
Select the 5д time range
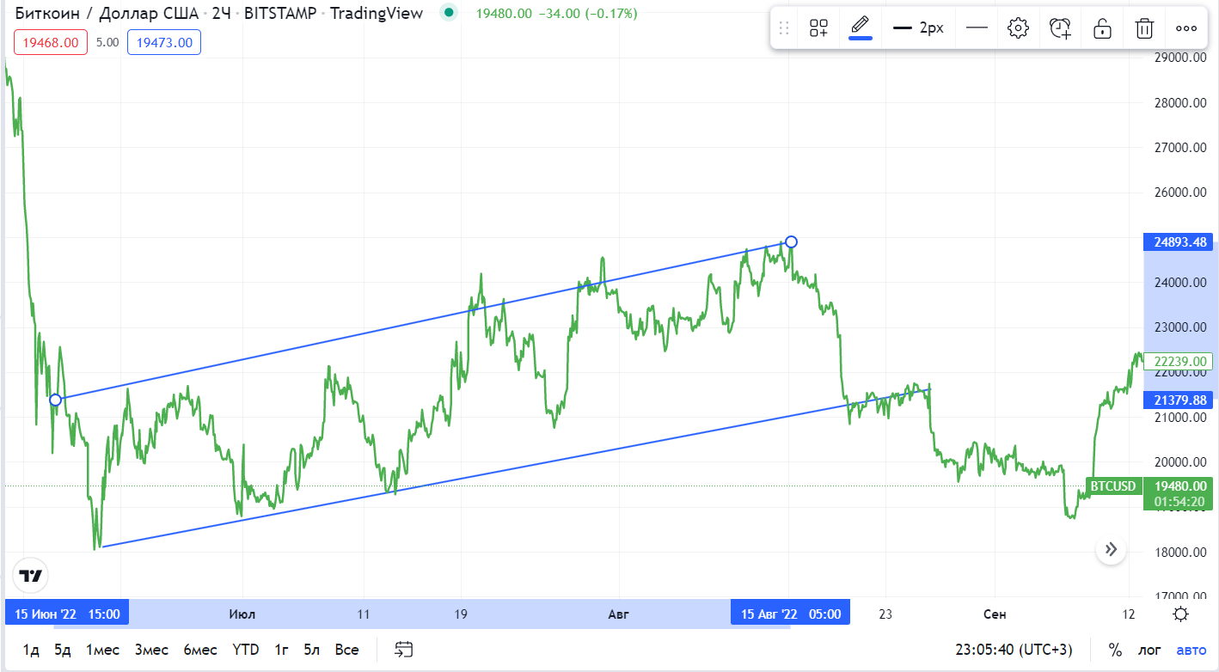pyautogui.click(x=63, y=650)
